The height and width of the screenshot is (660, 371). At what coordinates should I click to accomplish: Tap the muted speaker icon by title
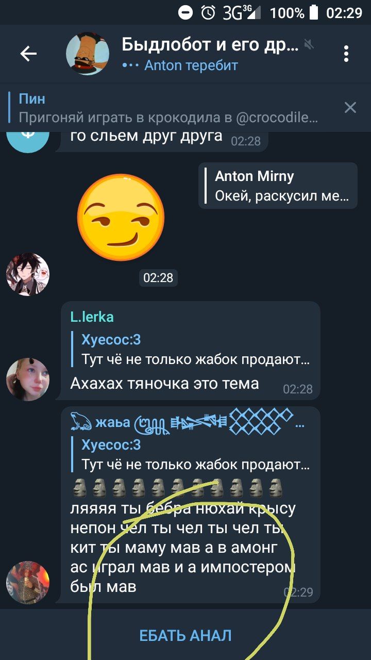click(x=309, y=45)
